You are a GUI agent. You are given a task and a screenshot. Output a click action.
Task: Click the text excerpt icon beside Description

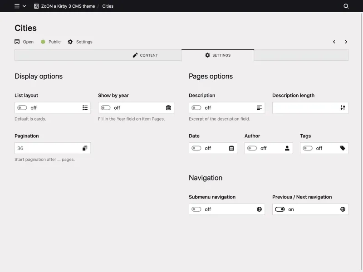[259, 107]
